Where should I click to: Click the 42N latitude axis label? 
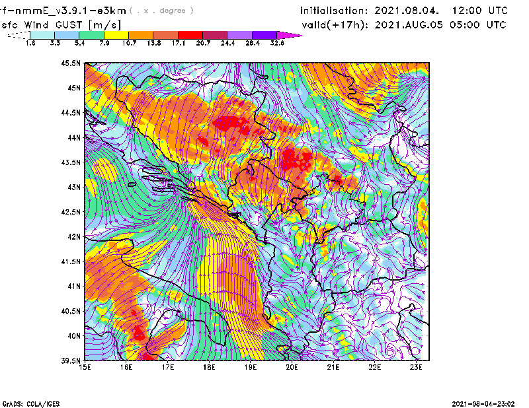(73, 237)
